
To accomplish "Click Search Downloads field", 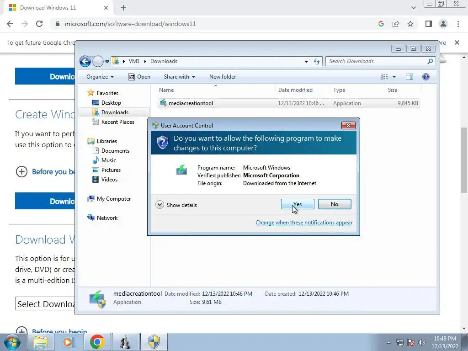I will [380, 61].
